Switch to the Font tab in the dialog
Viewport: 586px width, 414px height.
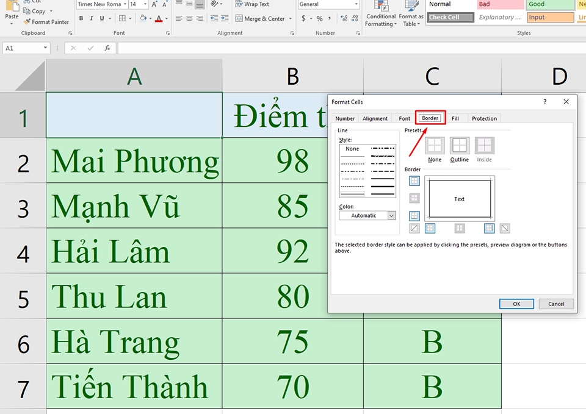404,118
